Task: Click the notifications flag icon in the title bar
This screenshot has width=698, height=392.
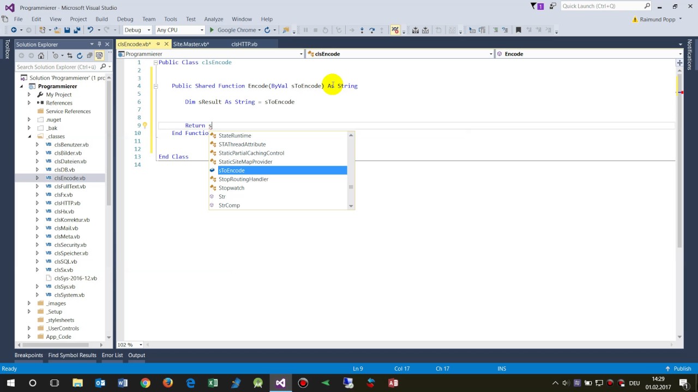Action: pyautogui.click(x=537, y=7)
